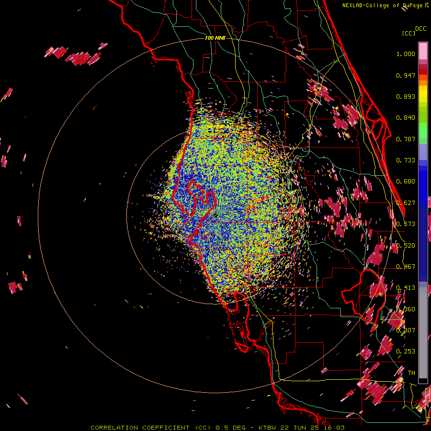The width and height of the screenshot is (431, 431).
Task: Click the [CC] units label
Action: click(408, 33)
